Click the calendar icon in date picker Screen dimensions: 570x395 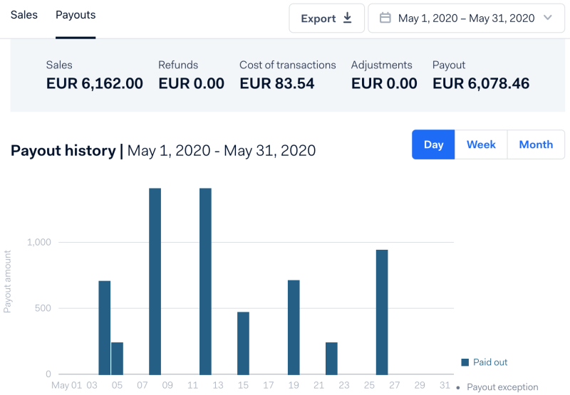(x=385, y=19)
